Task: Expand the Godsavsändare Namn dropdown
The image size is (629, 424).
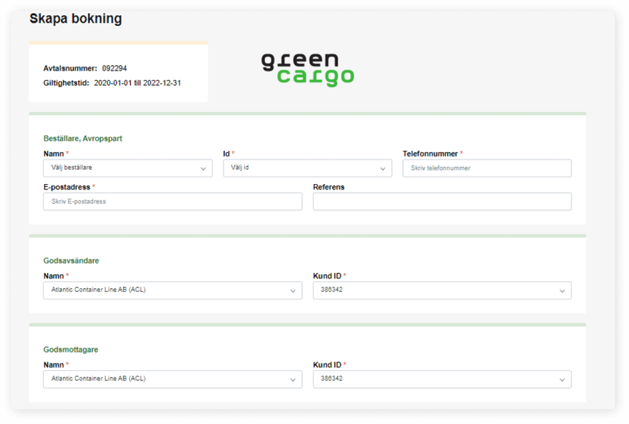Action: click(x=172, y=290)
